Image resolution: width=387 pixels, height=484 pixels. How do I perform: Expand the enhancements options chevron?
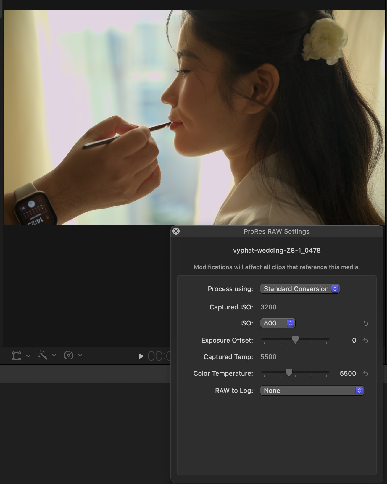(54, 355)
